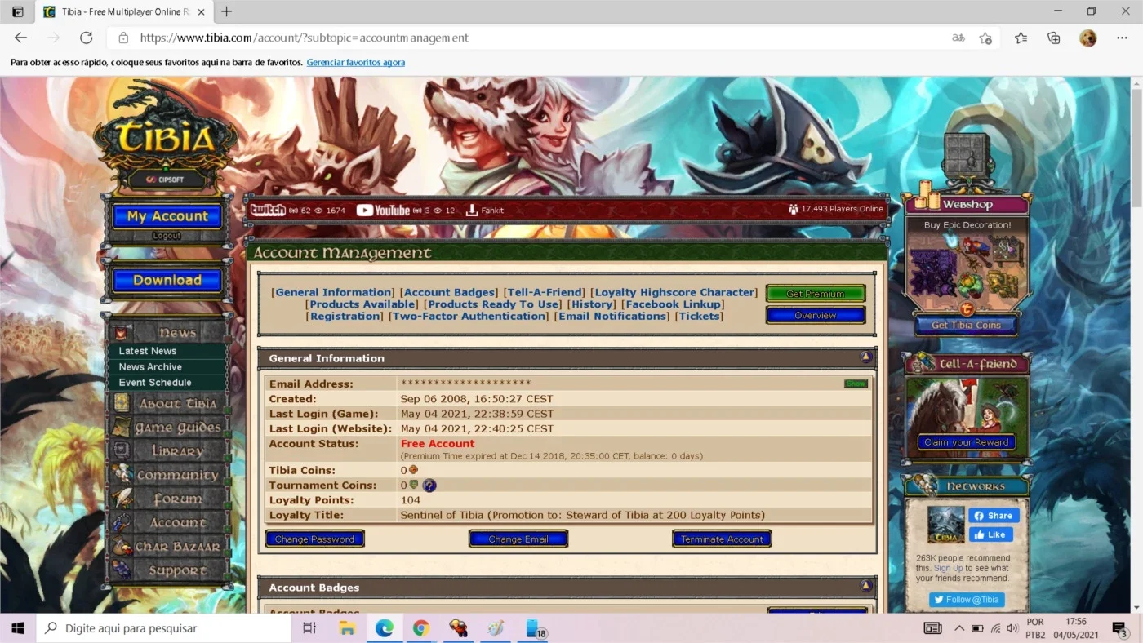The image size is (1143, 643).
Task: Add this page to favorites star icon
Action: click(985, 38)
